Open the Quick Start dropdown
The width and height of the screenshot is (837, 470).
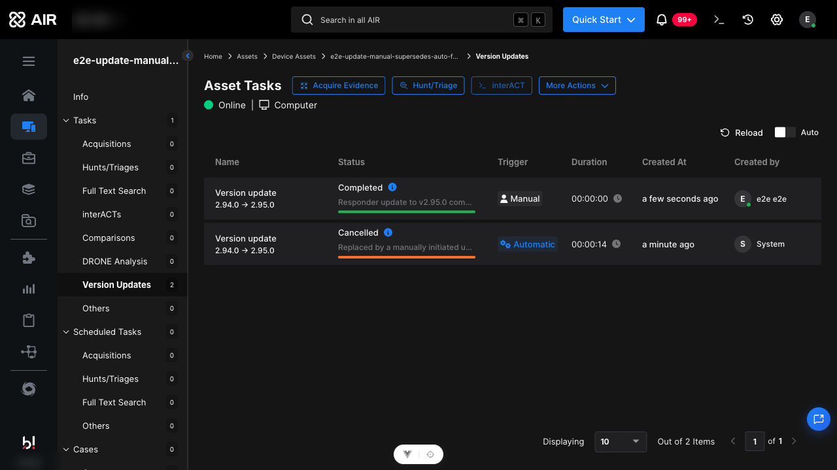click(x=604, y=20)
